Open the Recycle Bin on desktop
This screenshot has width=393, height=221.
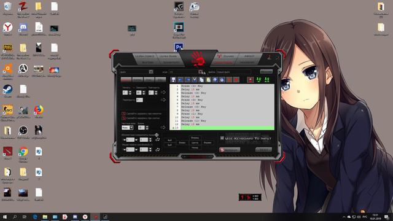click(x=8, y=8)
